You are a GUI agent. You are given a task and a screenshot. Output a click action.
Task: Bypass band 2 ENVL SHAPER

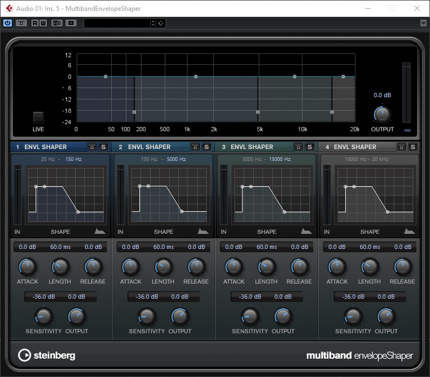click(x=195, y=147)
